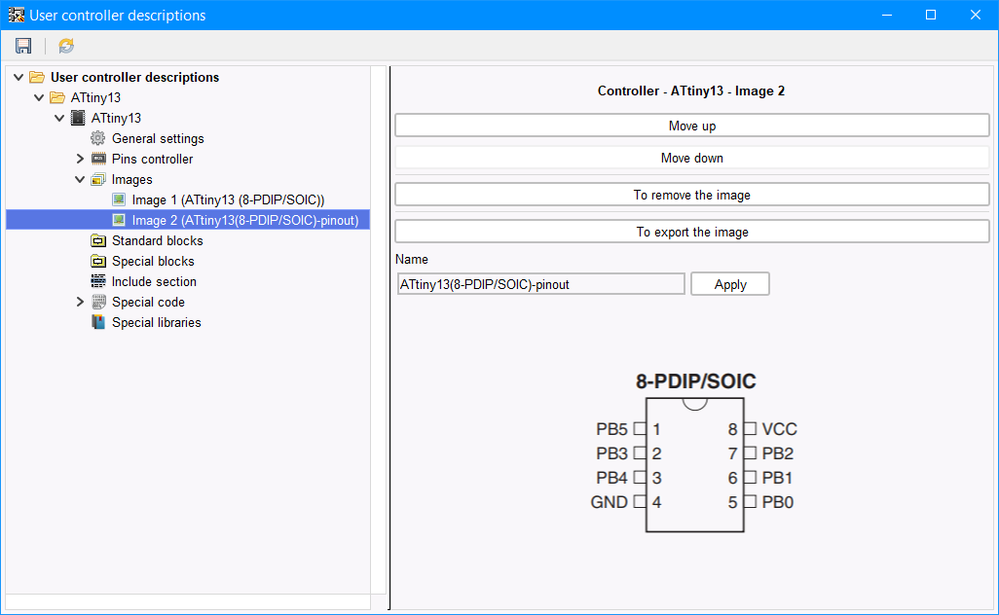Screen dimensions: 999x615
Task: Click the Images node pictures icon
Action: coord(98,179)
